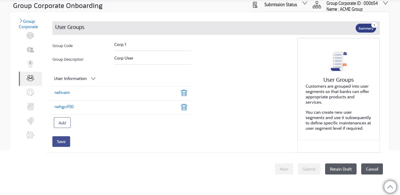This screenshot has width=400, height=195.
Task: Remove nehgcif30 using its trash icon
Action: [184, 107]
